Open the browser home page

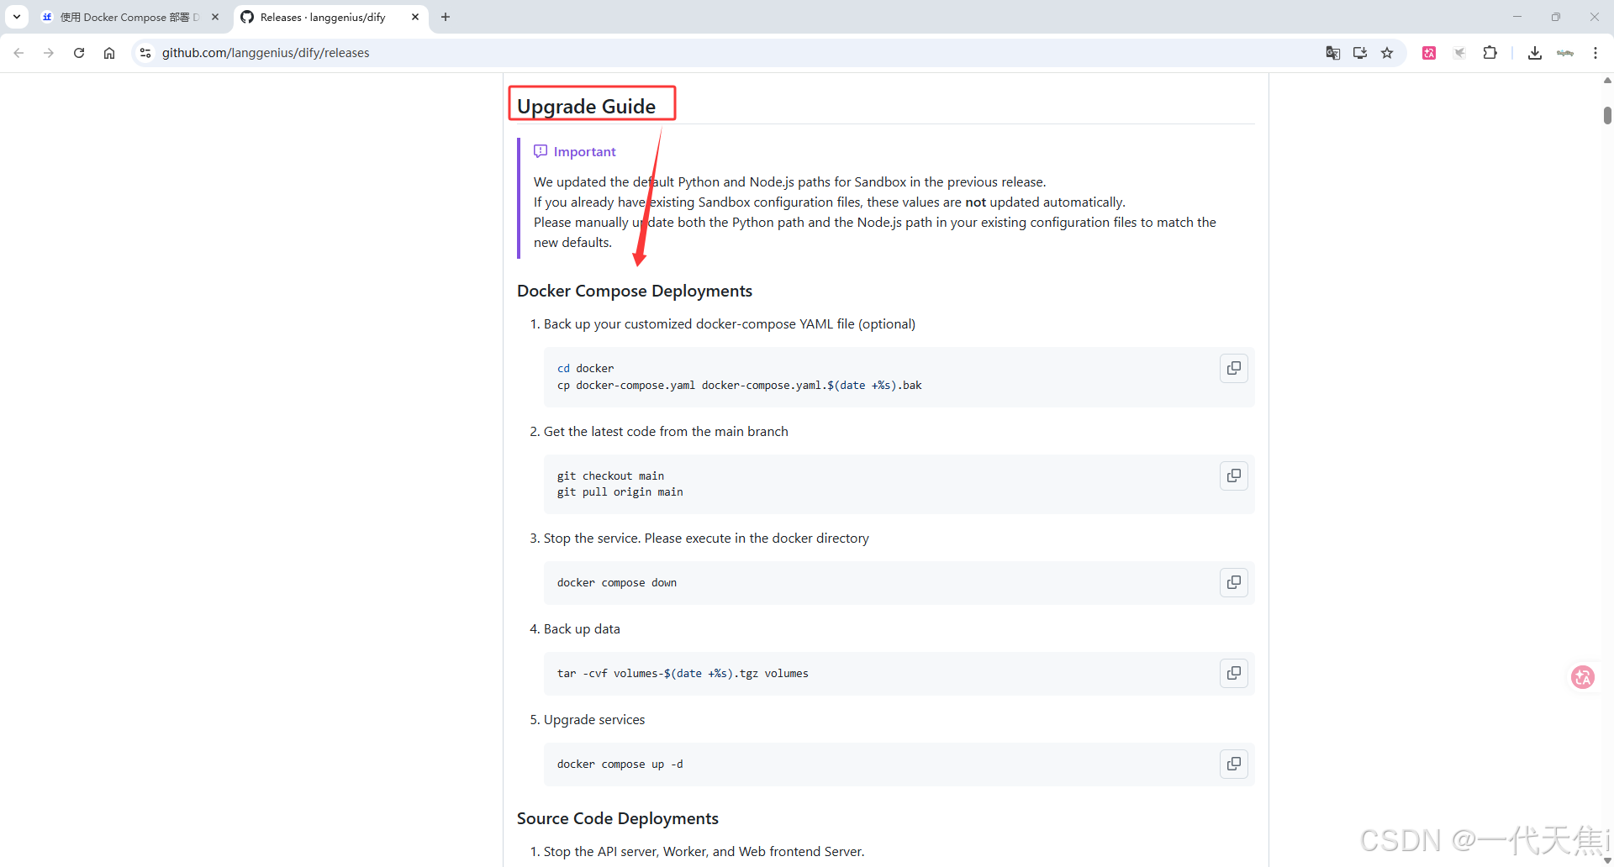click(109, 53)
